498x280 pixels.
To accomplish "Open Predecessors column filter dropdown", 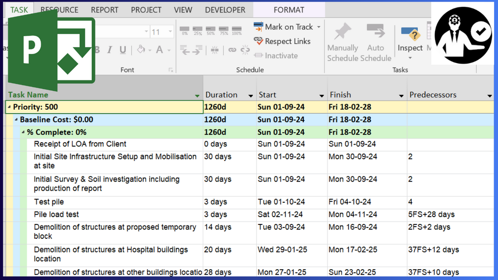I will pos(490,96).
